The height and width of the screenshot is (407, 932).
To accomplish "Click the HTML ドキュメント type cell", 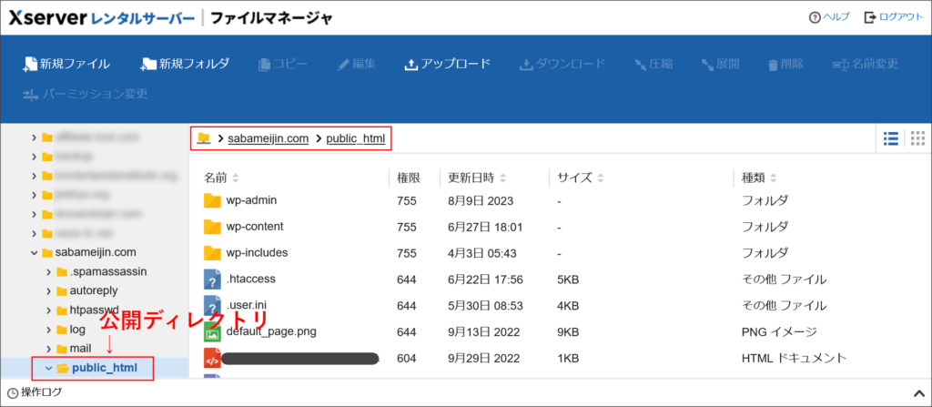I will [794, 358].
